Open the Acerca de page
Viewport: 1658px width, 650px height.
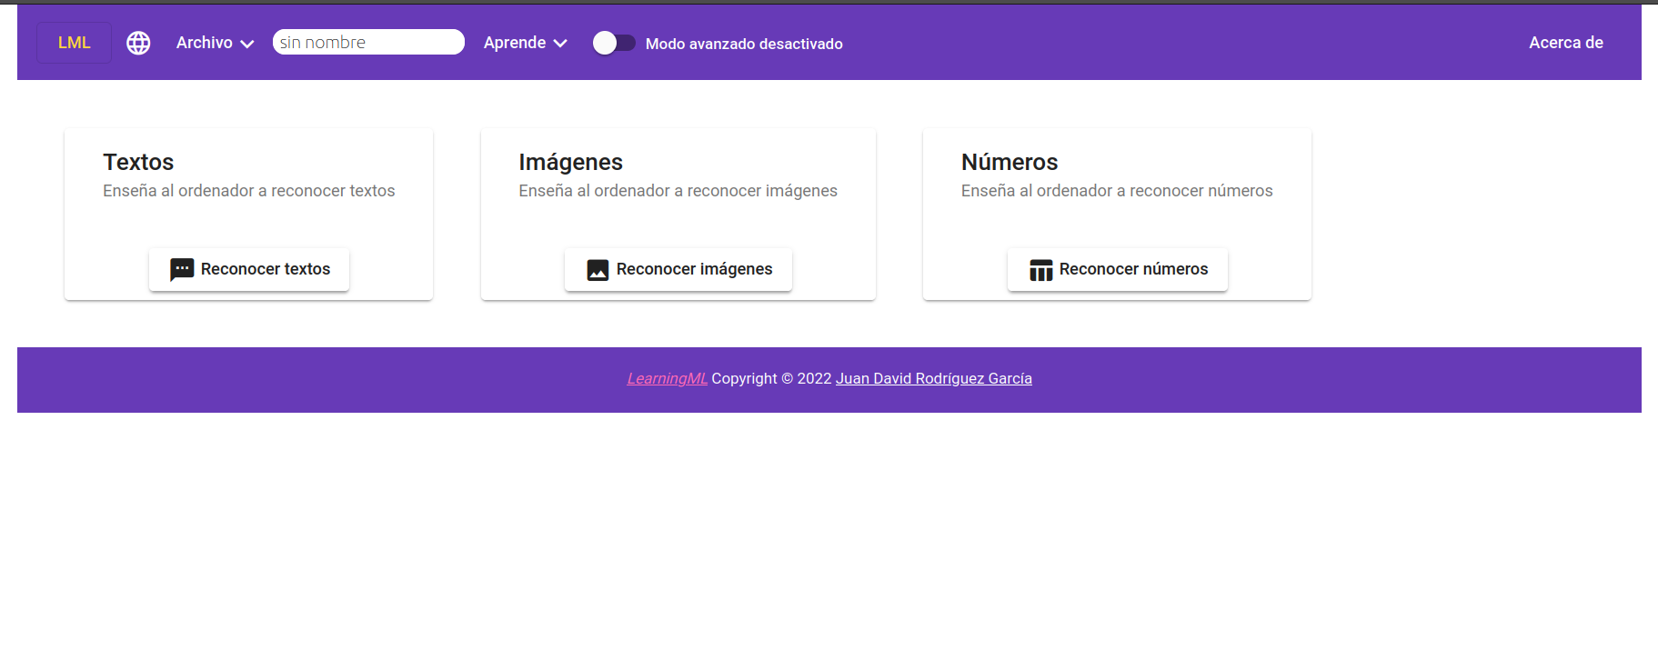pos(1566,43)
